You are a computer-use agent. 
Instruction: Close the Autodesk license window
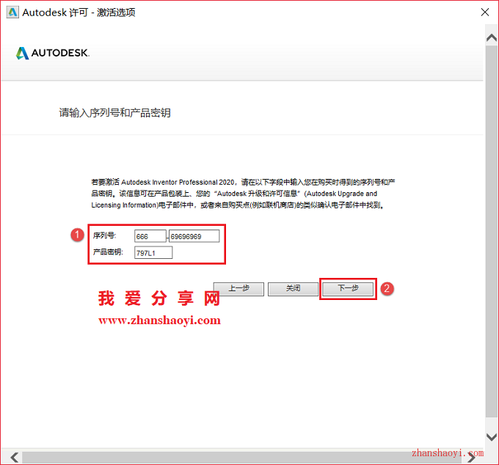485,12
